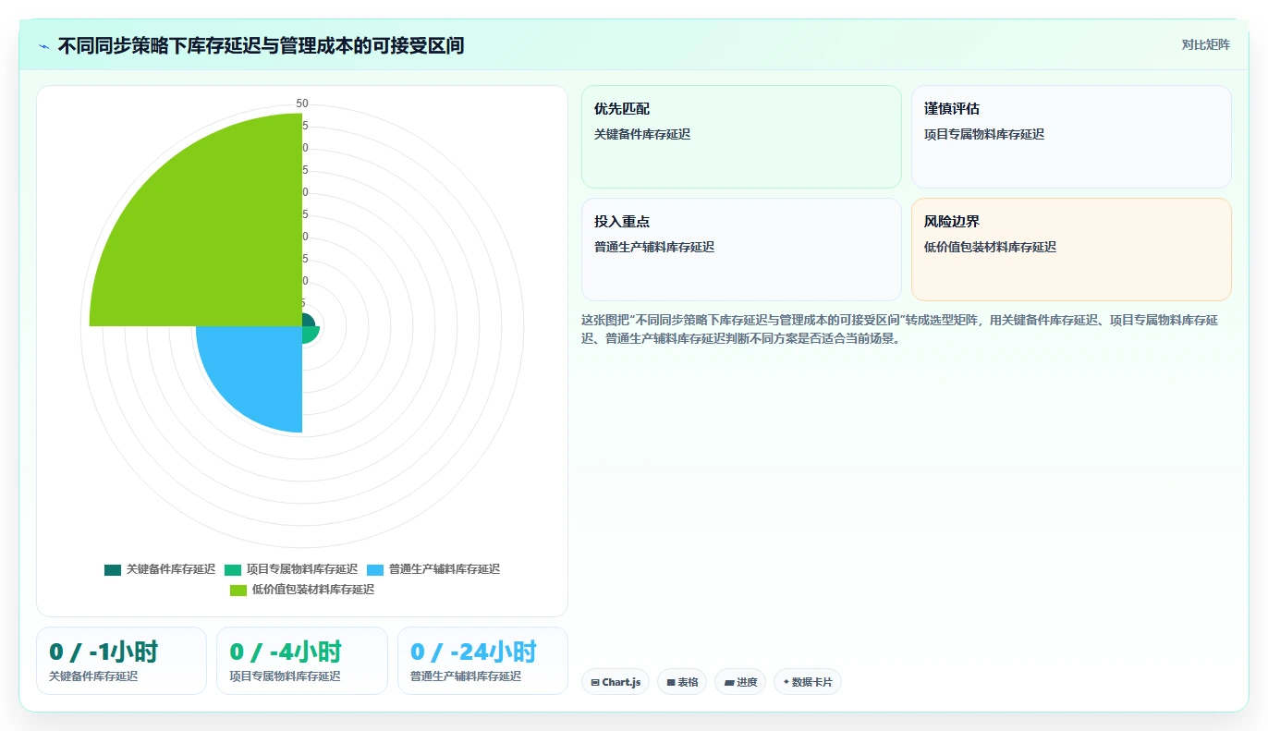Click the 50 axis label above the chart
The height and width of the screenshot is (731, 1268).
[x=302, y=104]
